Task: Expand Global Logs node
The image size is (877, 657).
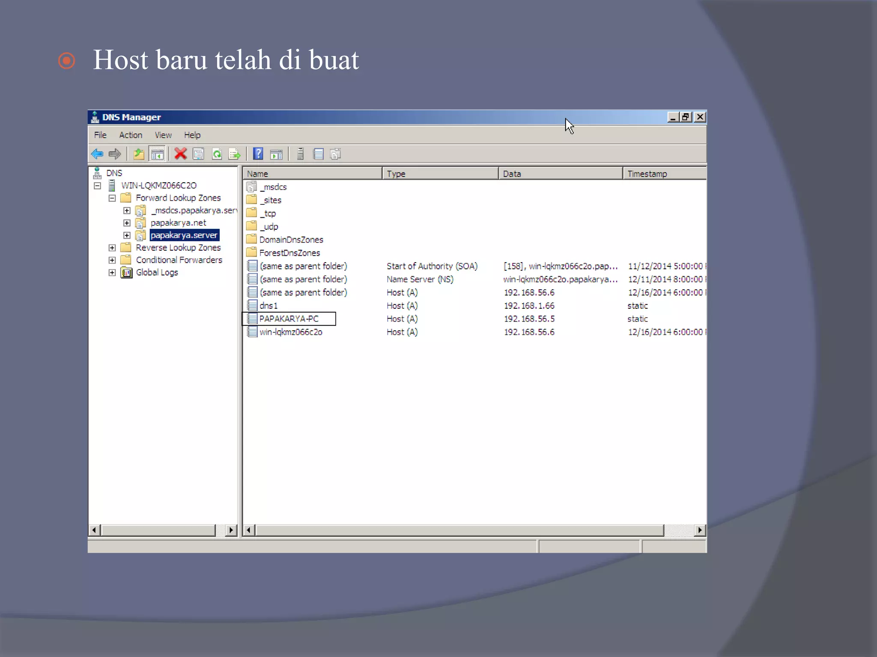Action: pyautogui.click(x=112, y=272)
